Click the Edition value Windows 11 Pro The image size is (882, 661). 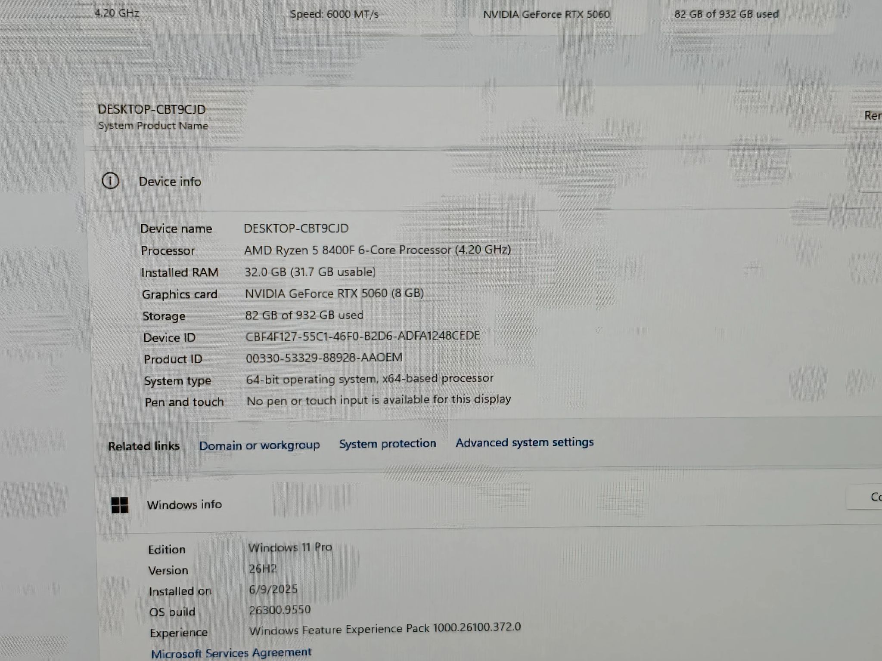pos(290,547)
